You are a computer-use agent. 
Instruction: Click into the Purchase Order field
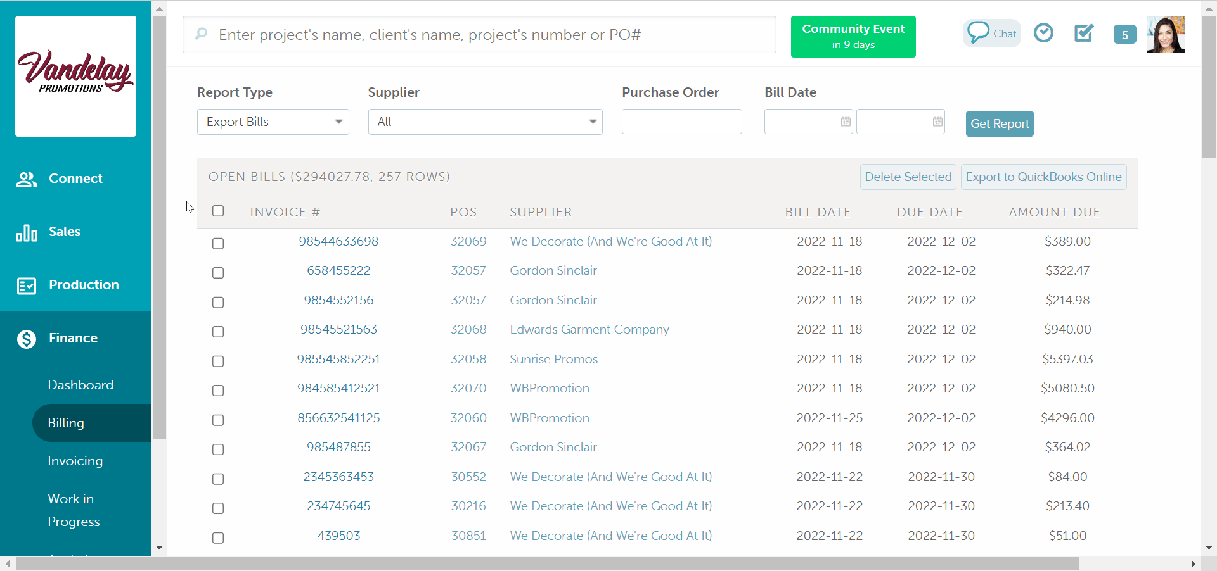(x=681, y=122)
